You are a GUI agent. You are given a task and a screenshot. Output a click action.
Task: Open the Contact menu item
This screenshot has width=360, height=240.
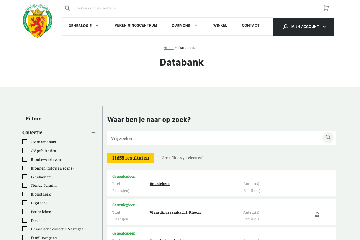click(x=250, y=25)
